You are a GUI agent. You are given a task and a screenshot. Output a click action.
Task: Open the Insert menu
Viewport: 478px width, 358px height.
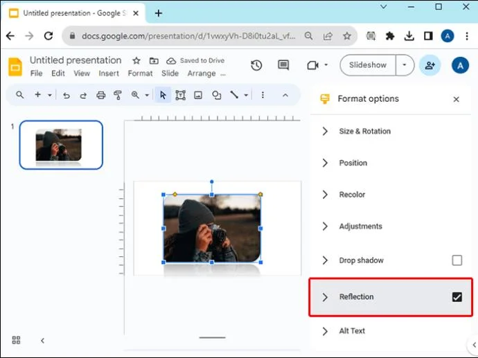(x=109, y=73)
